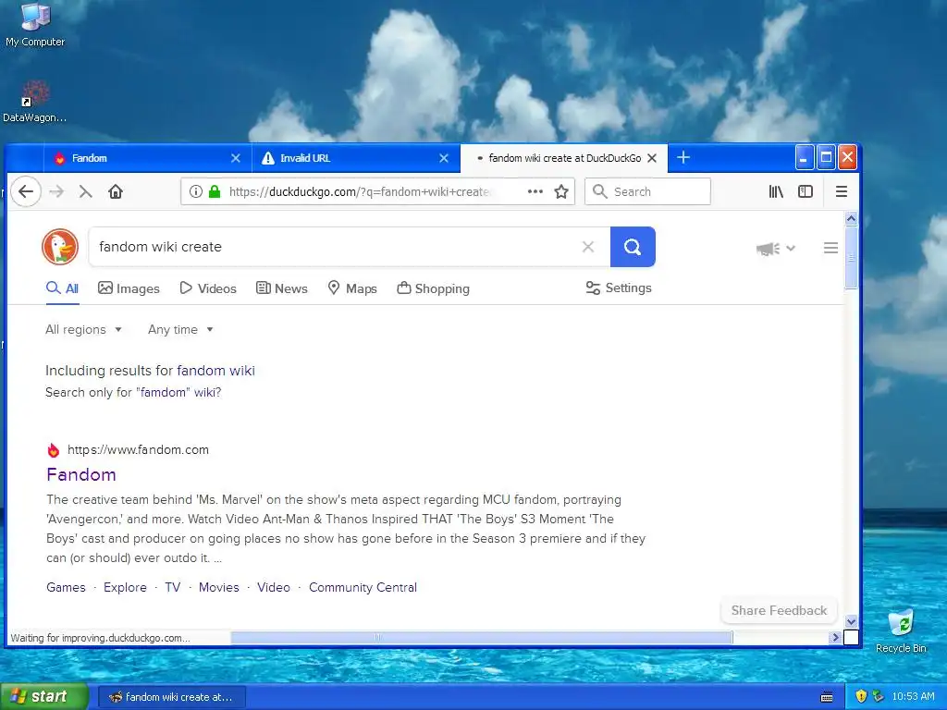The height and width of the screenshot is (710, 947).
Task: Open the Firefox hamburger menu
Action: (x=842, y=192)
